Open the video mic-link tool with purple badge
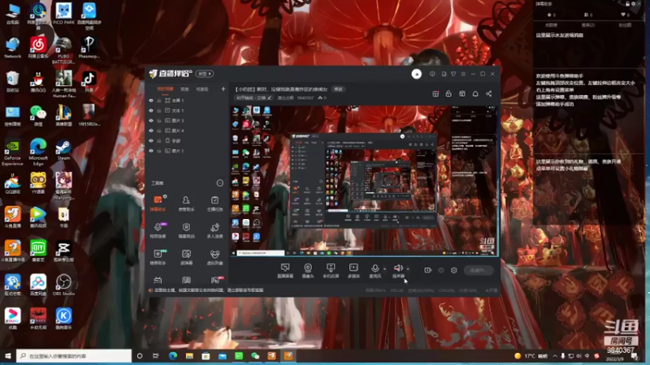 tap(158, 230)
